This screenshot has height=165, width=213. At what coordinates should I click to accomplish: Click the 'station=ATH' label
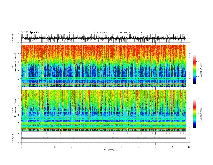[x=100, y=32]
